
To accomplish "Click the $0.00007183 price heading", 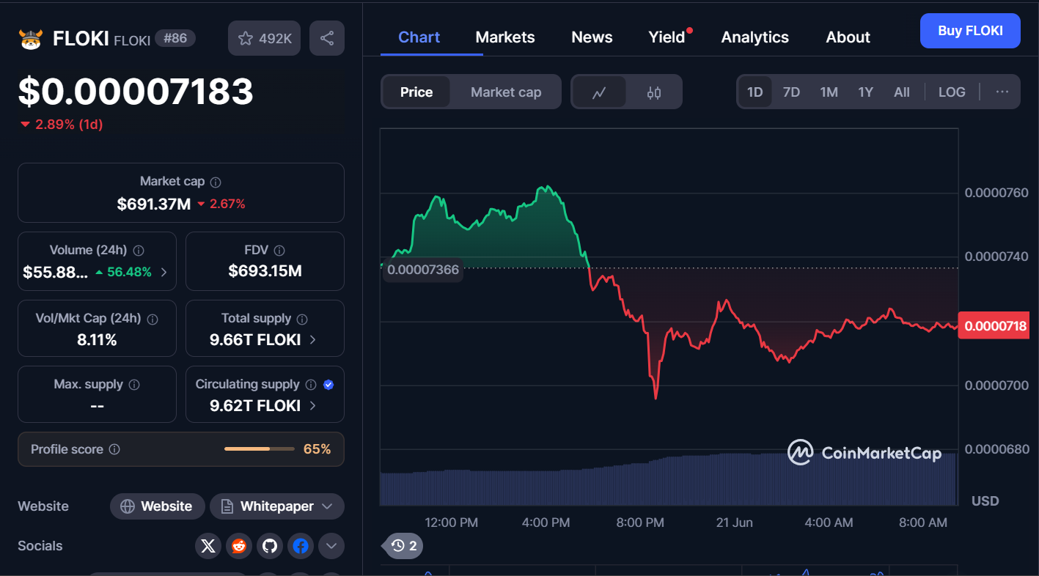I will pos(136,92).
